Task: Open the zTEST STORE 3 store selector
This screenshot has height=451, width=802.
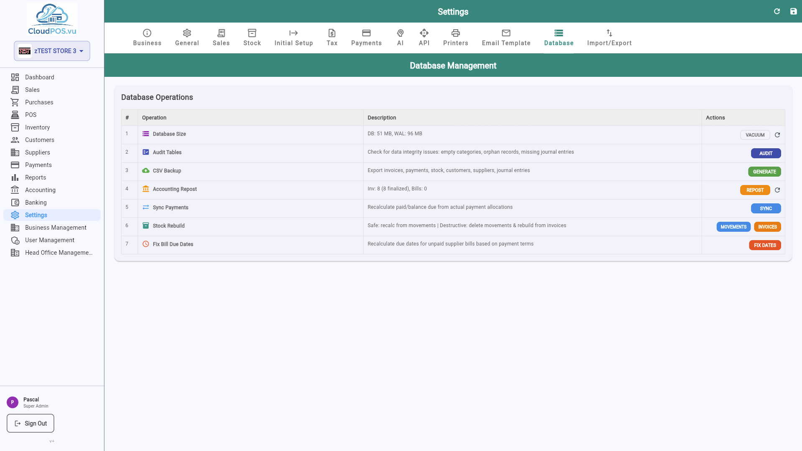Action: point(52,51)
